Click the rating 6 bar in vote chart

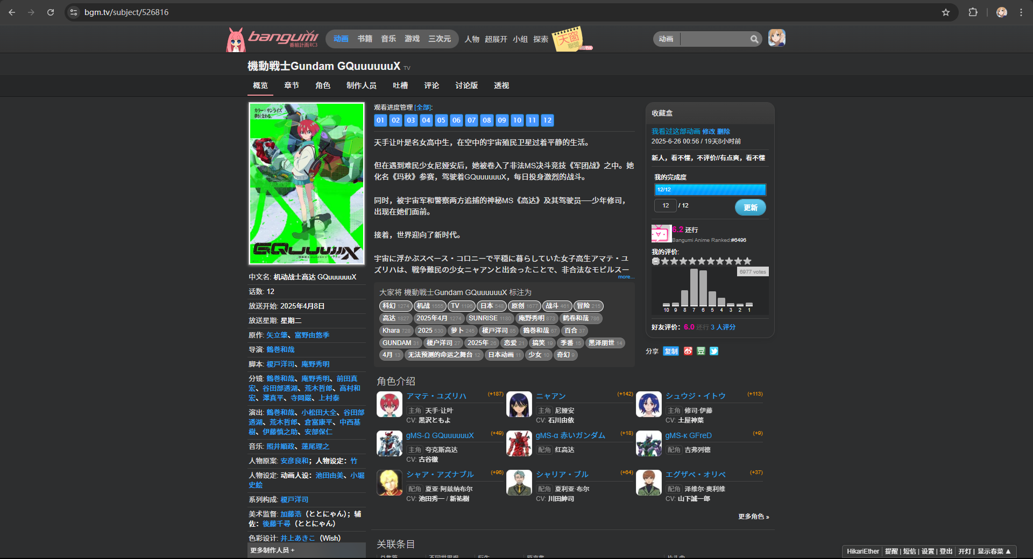pos(703,288)
